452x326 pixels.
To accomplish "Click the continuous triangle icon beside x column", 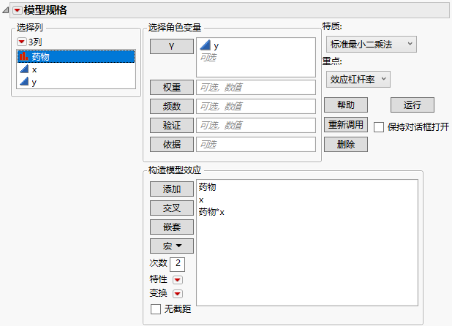I will [24, 69].
